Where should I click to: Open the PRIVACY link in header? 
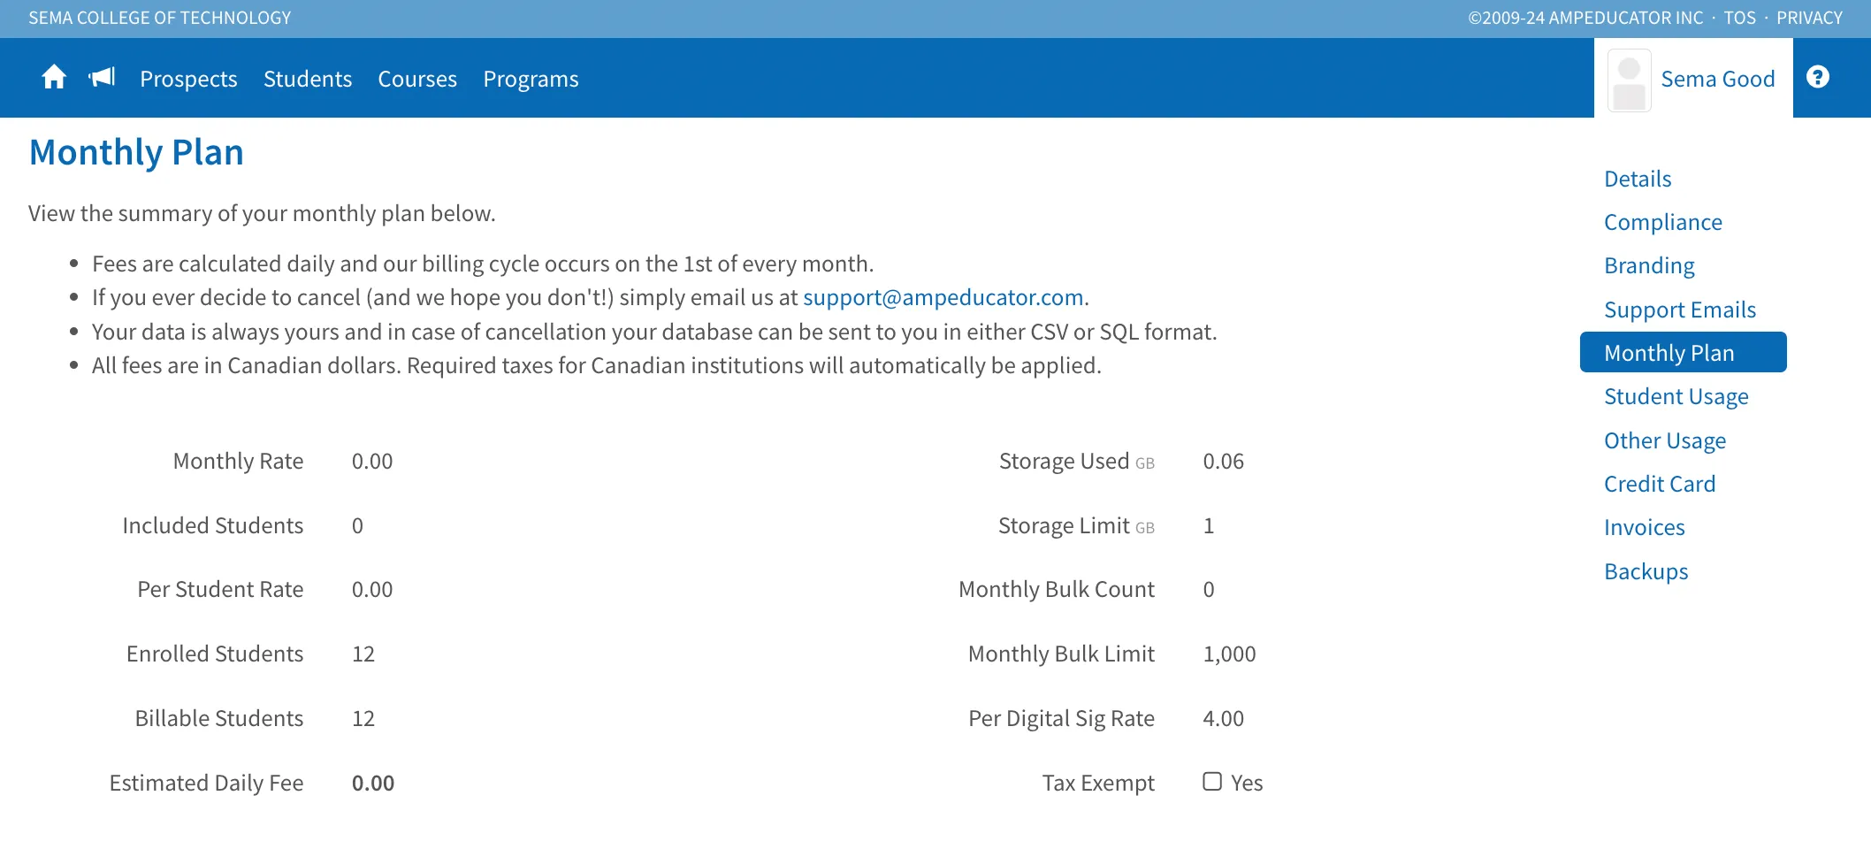pyautogui.click(x=1809, y=18)
